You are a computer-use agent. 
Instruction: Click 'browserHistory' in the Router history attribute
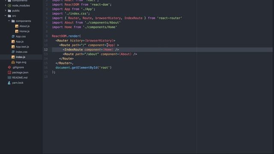[x=99, y=41]
